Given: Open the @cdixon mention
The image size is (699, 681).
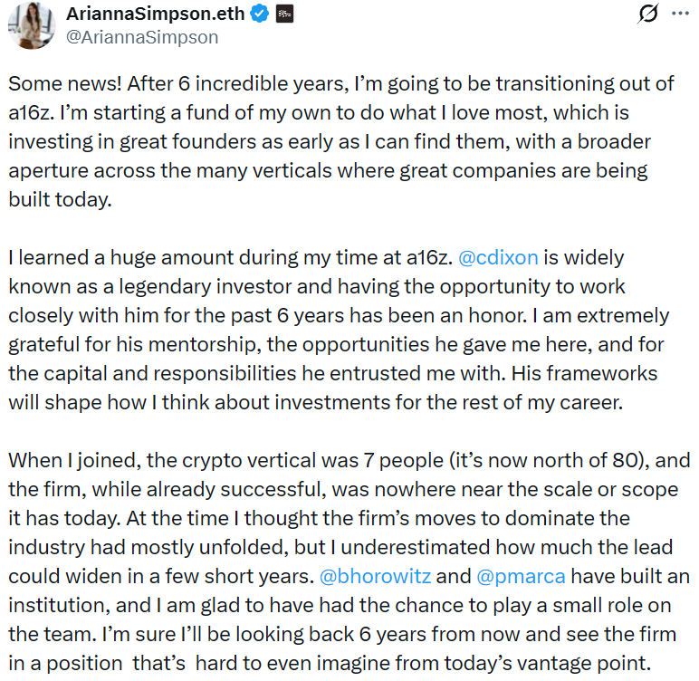Looking at the screenshot, I should pyautogui.click(x=499, y=258).
